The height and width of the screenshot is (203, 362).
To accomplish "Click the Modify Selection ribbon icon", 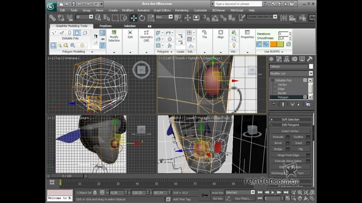I will pos(114,36).
